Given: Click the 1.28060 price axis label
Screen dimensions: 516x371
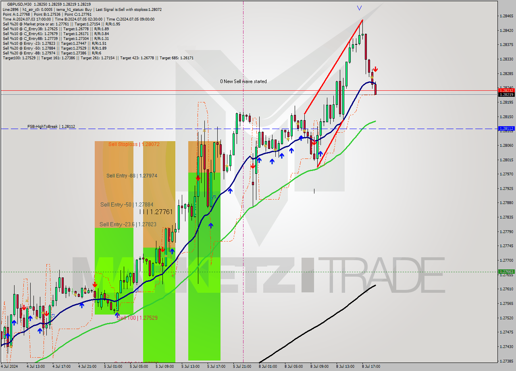Looking at the screenshot, I should 506,146.
